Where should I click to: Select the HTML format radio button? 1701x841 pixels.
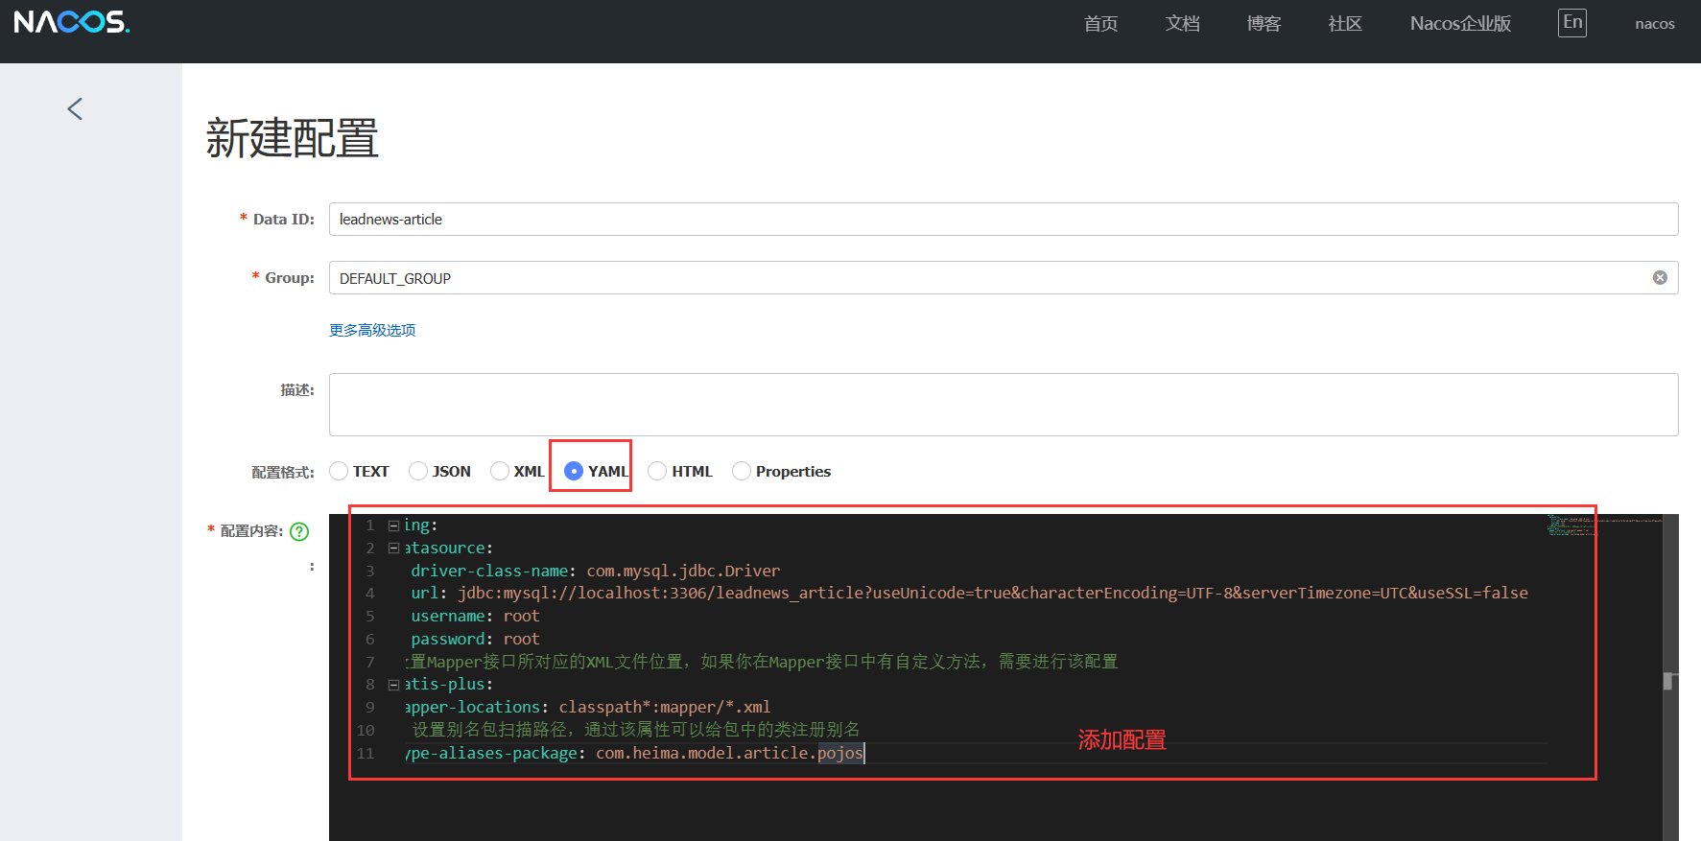[x=657, y=471]
